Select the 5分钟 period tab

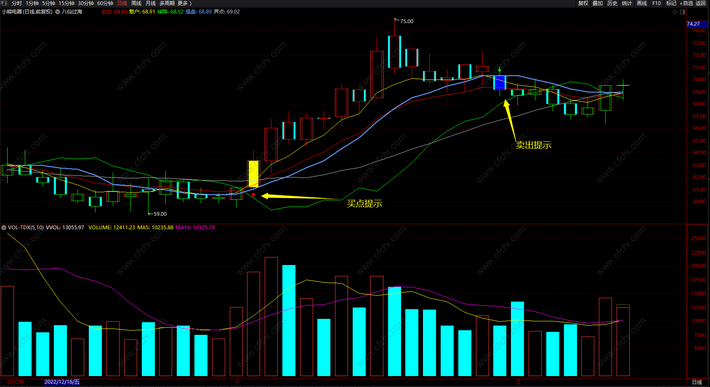48,3
